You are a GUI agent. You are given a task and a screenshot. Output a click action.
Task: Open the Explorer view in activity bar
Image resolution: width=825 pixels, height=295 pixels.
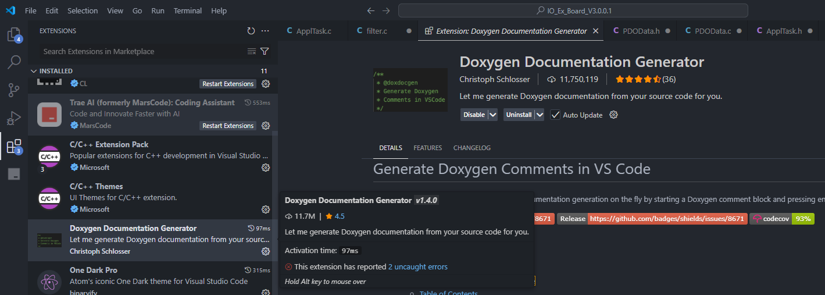point(14,34)
